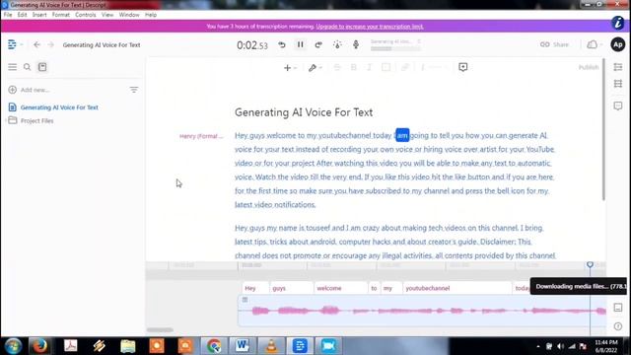The image size is (631, 355).
Task: Click the clip icon on the waveform track
Action: [245, 300]
